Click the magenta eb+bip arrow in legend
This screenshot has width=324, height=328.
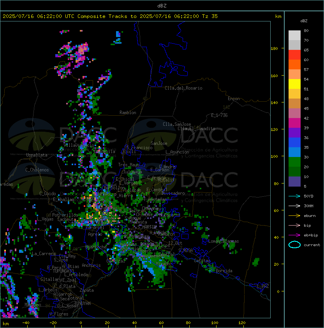point(294,235)
